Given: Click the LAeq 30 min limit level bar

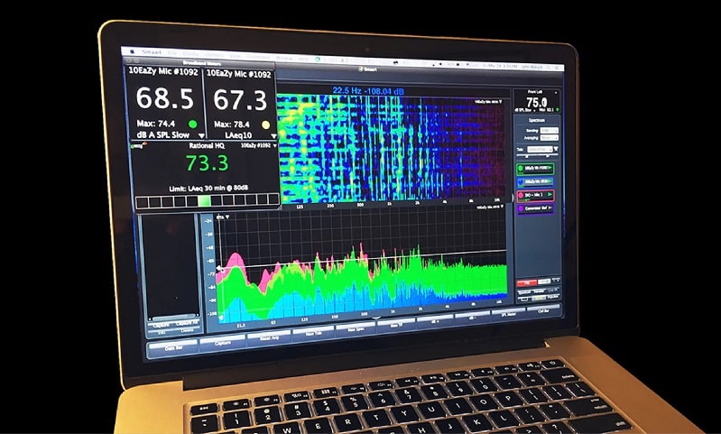Looking at the screenshot, I should click(208, 201).
